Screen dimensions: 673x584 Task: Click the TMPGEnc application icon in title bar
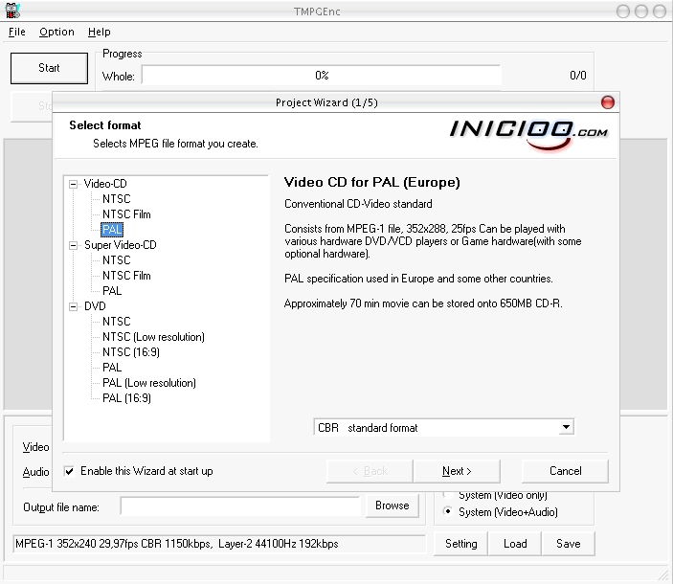[x=12, y=11]
